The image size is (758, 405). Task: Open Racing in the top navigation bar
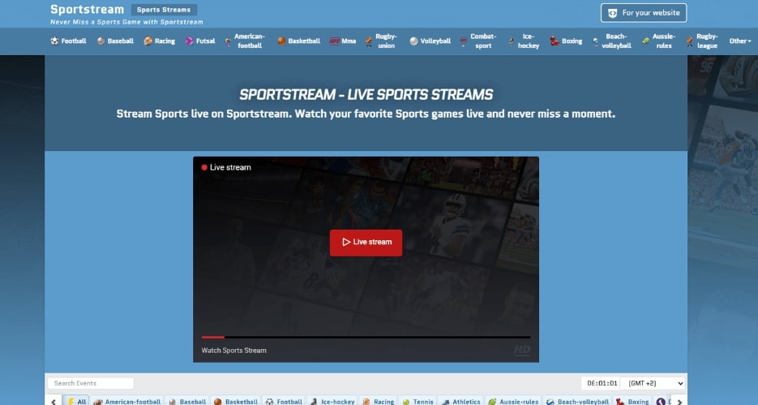pyautogui.click(x=160, y=41)
